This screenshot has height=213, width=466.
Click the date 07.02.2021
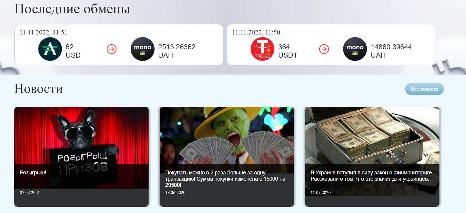[x=30, y=193]
